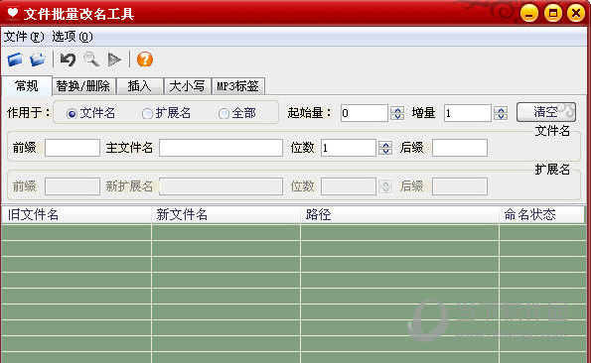Click the magnifier preview icon
This screenshot has height=363, width=591.
click(x=91, y=60)
